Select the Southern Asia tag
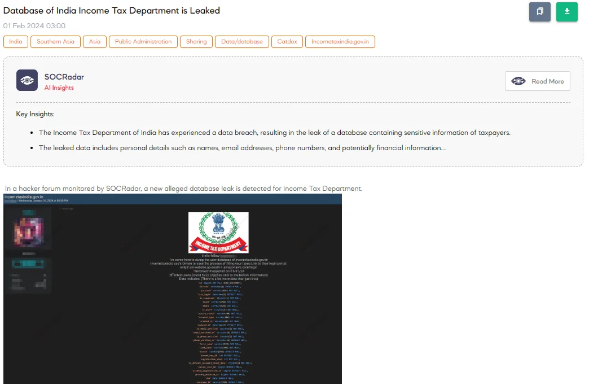Image resolution: width=589 pixels, height=385 pixels. point(56,42)
